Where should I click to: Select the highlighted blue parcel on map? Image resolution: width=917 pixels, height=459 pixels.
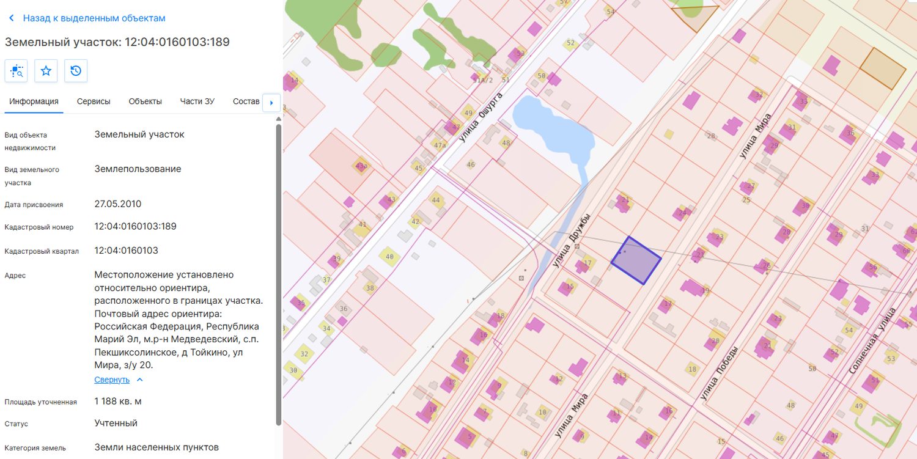pos(636,260)
